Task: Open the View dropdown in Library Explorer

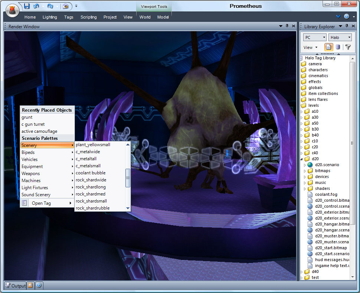Action: pos(310,47)
